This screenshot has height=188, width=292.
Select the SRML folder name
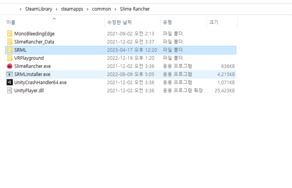click(20, 50)
